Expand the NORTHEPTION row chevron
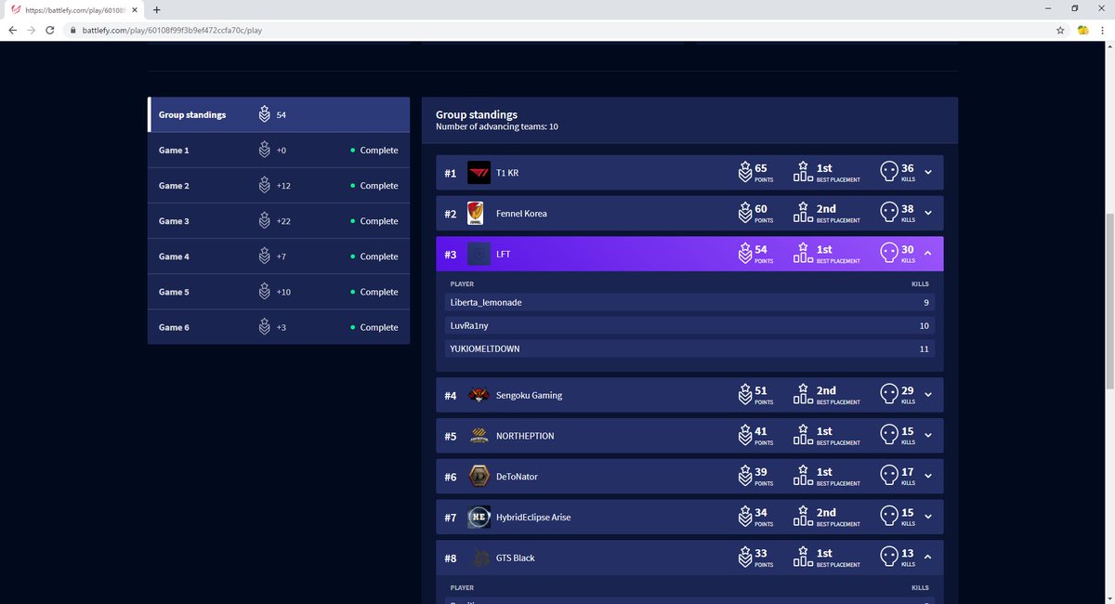Image resolution: width=1115 pixels, height=604 pixels. click(928, 436)
